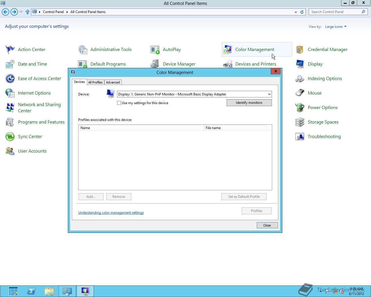Refresh the Control Panel address bar

[302, 12]
